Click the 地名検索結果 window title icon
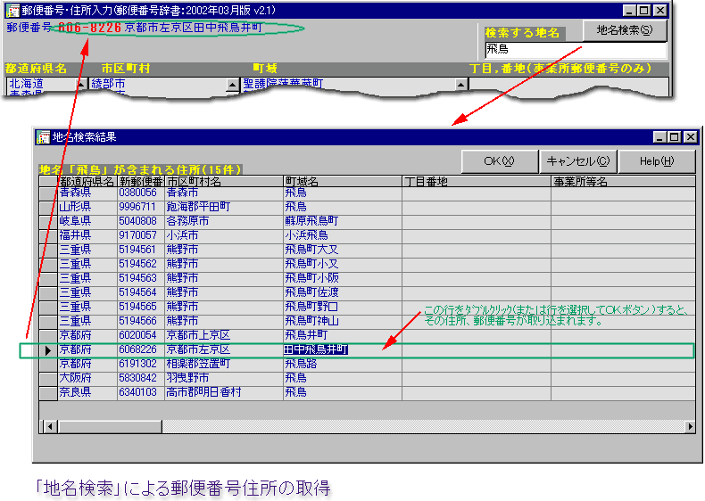The image size is (705, 501). (43, 137)
